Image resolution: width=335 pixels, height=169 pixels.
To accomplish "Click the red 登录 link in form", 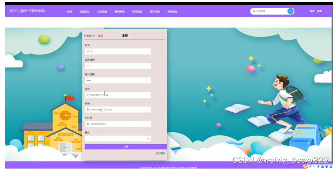I will (100, 36).
